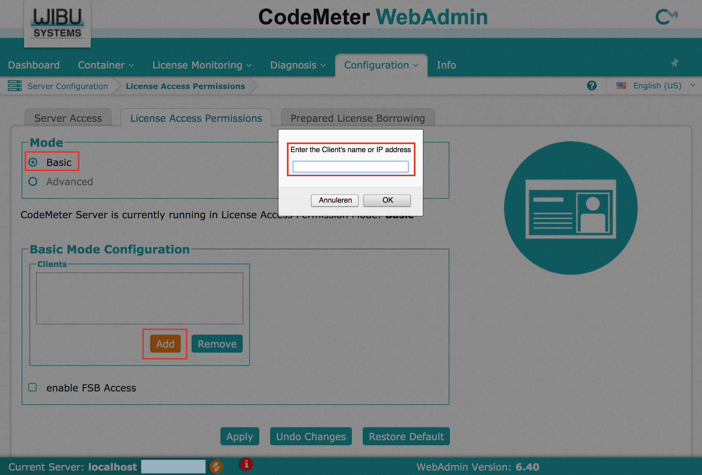Screen dimensions: 702x475
Task: Click the Remove client button
Action: (x=217, y=344)
